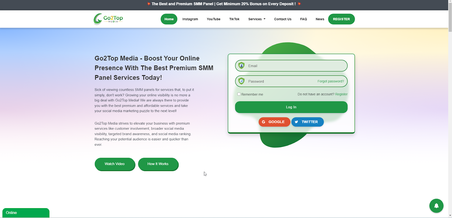
Task: Click the 'Remember me' label text
Action: [252, 95]
